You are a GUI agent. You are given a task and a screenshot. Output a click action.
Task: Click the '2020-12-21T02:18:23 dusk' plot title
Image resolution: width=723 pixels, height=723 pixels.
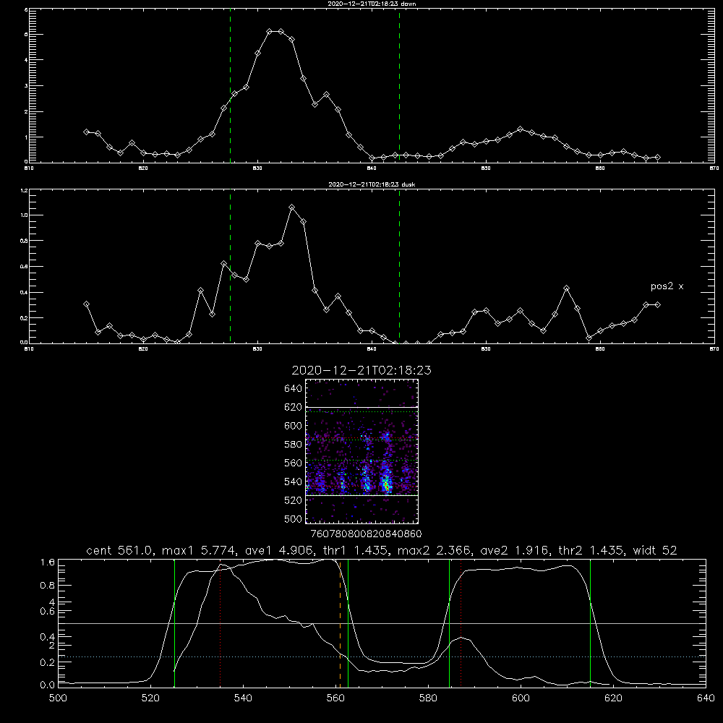[x=372, y=184]
